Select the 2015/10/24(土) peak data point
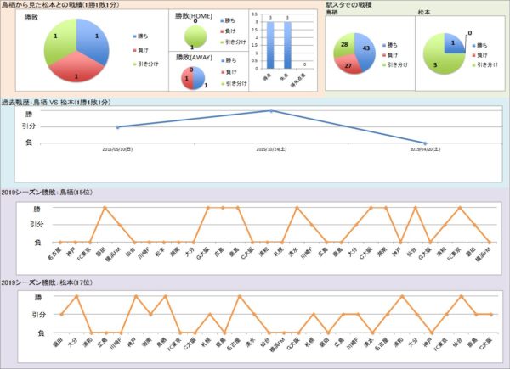The height and width of the screenshot is (369, 510). pyautogui.click(x=270, y=110)
